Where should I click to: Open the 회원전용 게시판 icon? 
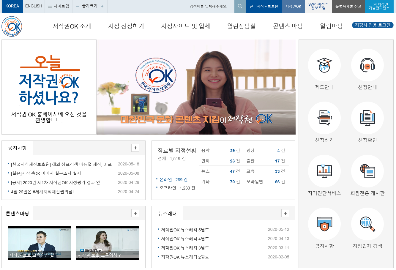point(367,171)
